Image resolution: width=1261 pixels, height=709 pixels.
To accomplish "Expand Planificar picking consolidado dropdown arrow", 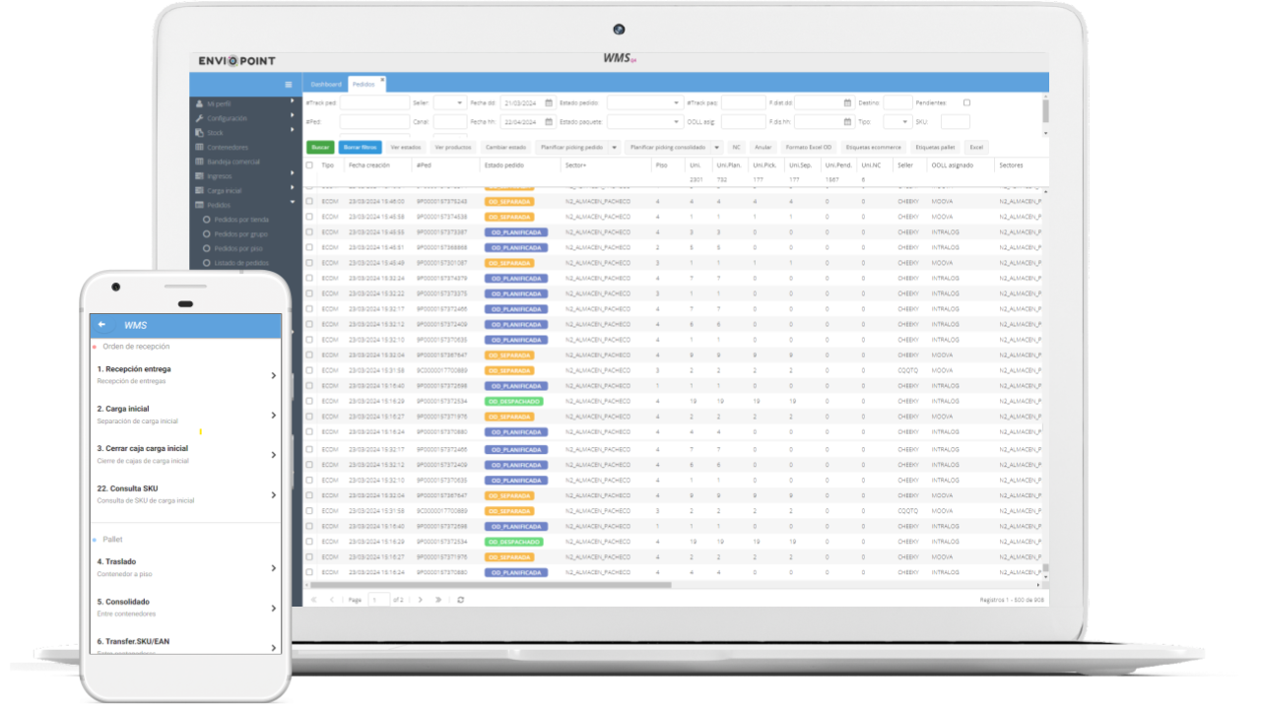I will coord(716,147).
